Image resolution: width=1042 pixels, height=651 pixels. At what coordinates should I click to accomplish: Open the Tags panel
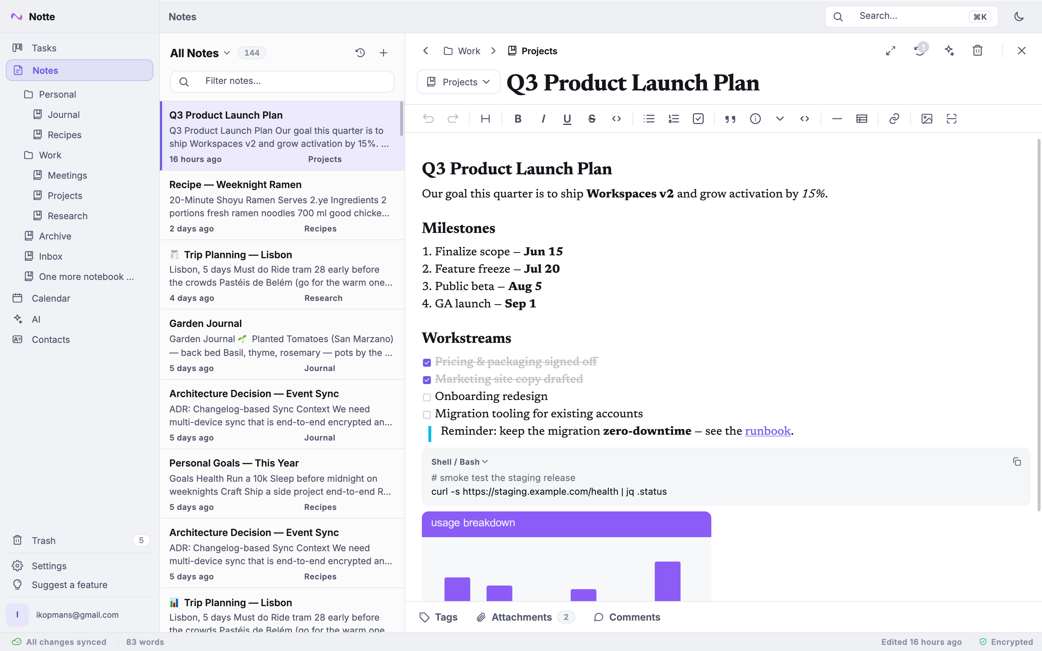click(x=439, y=617)
